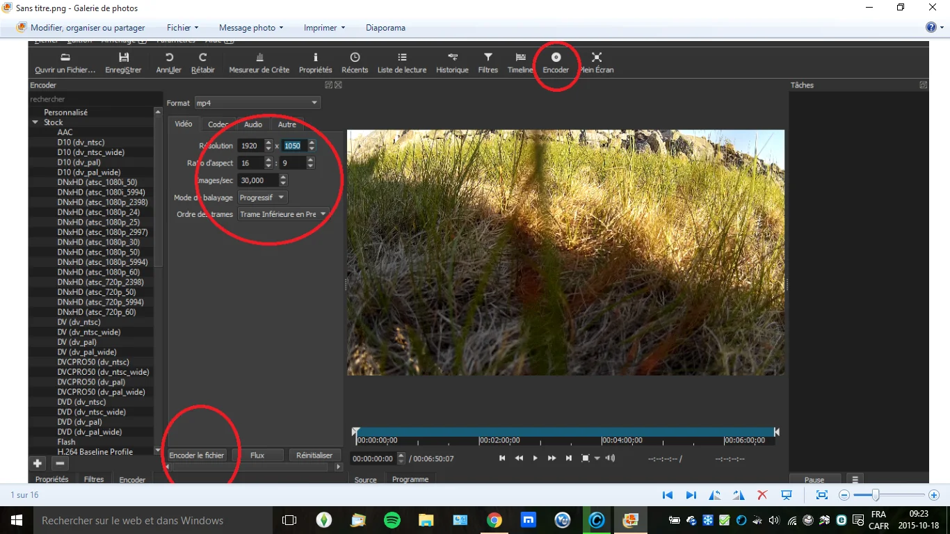Show the Mesureur de Crête panel
Viewport: 950px width, 534px height.
pos(259,63)
